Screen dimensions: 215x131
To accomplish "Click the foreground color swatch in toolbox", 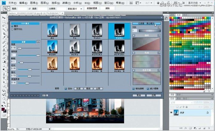I will pos(3,109).
